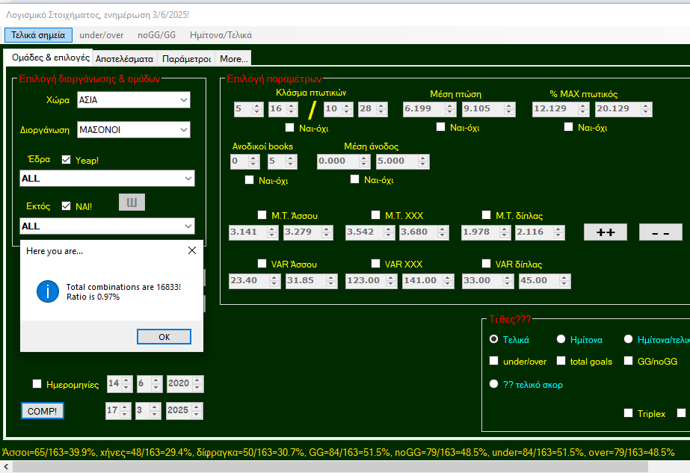The width and height of the screenshot is (690, 473).
Task: Click the COMP! button
Action: (x=42, y=411)
